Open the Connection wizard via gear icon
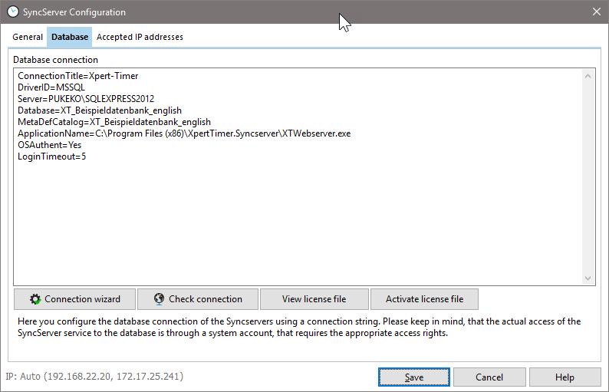 [x=35, y=299]
